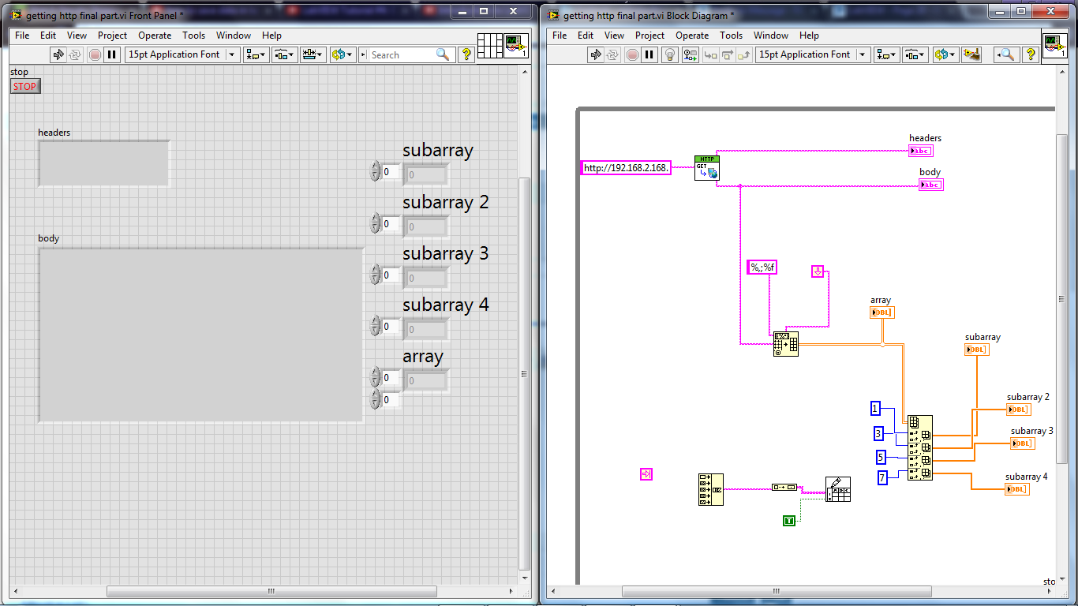
Task: Toggle Highlight Execution light bulb
Action: [670, 54]
